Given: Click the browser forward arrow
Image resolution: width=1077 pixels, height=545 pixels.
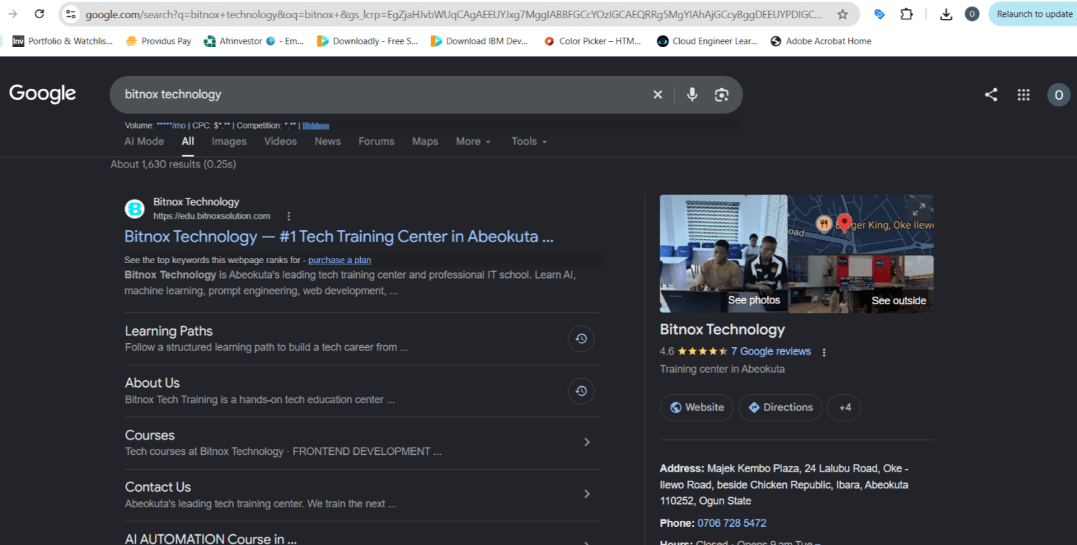Looking at the screenshot, I should 13,14.
